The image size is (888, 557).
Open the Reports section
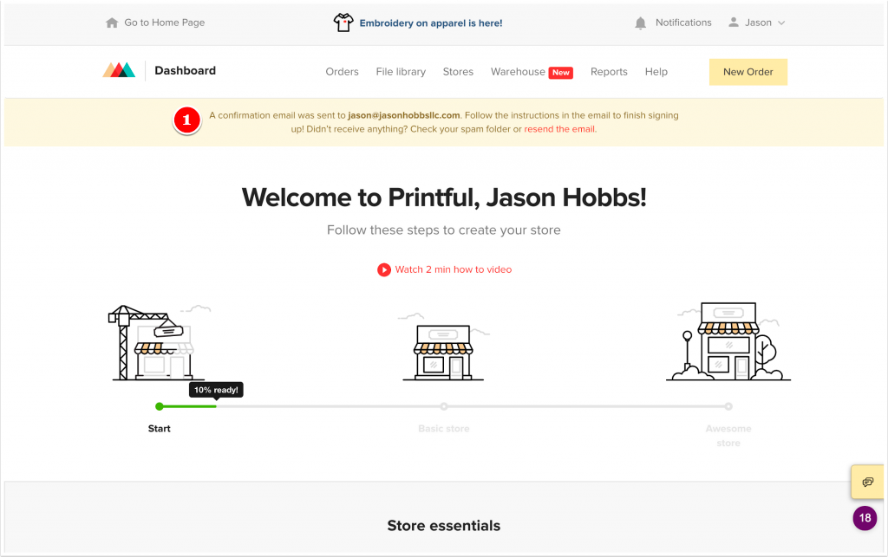point(609,72)
